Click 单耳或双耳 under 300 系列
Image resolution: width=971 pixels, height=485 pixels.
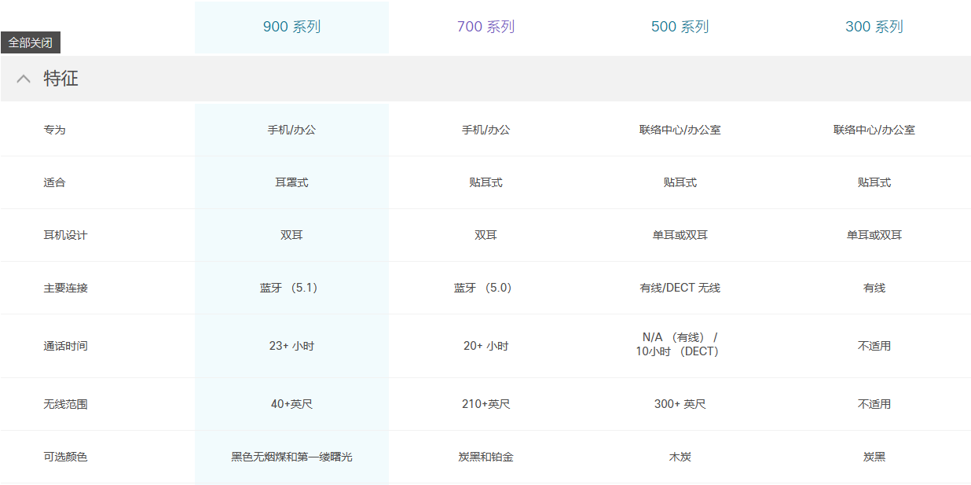874,235
